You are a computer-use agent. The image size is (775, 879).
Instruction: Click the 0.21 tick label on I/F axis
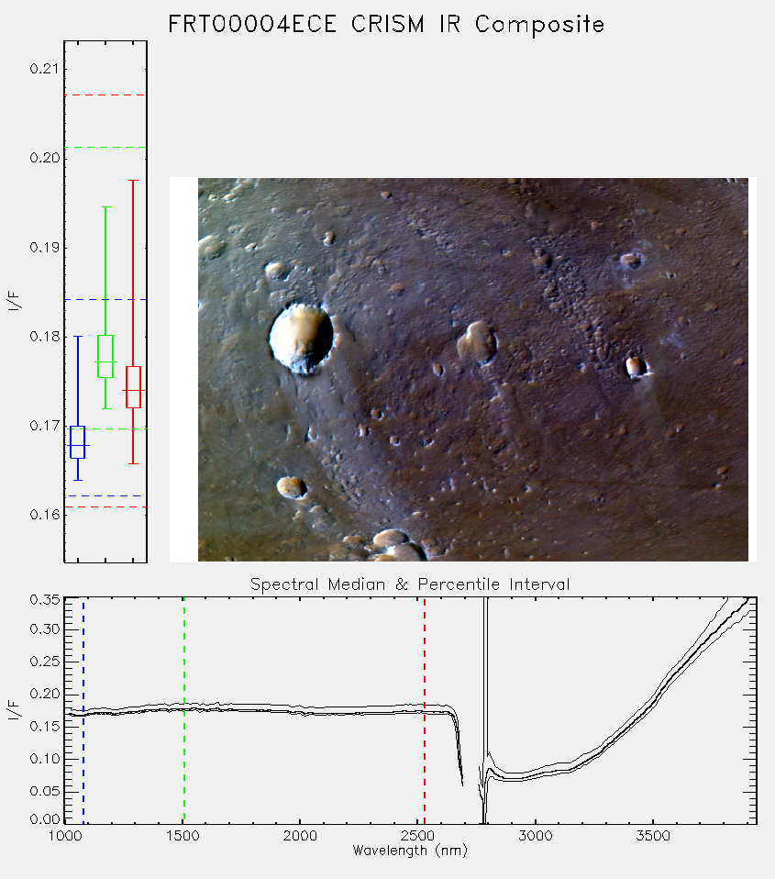[44, 69]
